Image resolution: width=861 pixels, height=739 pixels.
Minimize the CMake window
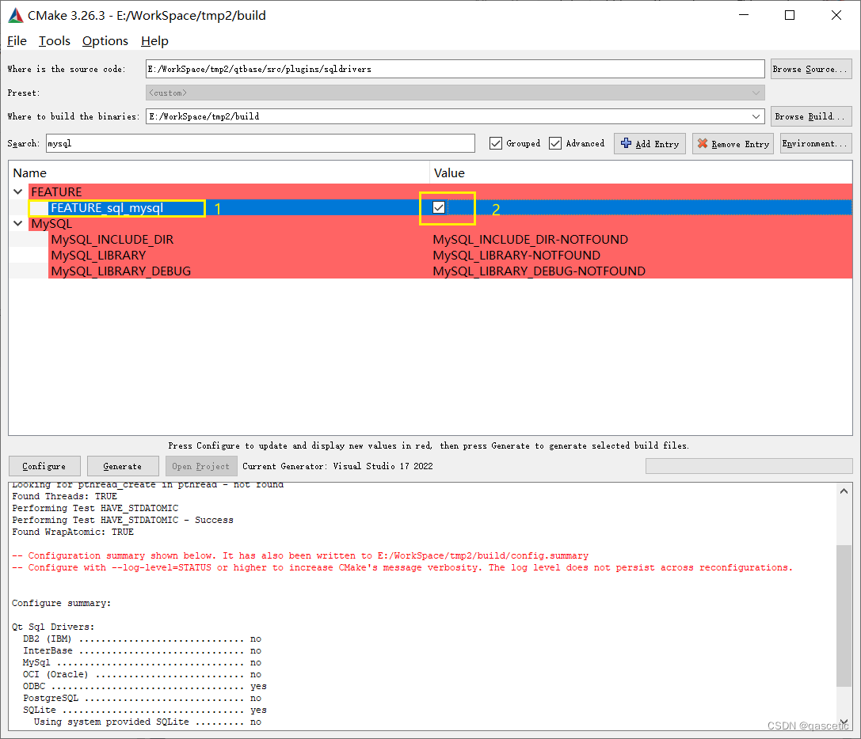744,15
